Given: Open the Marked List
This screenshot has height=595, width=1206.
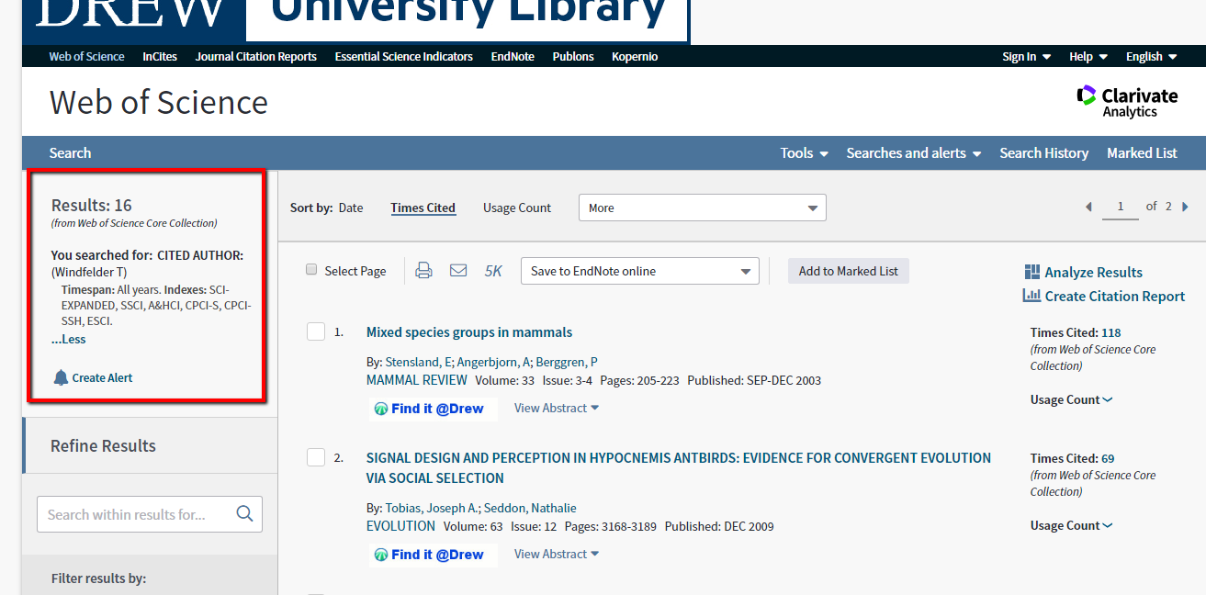Looking at the screenshot, I should click(x=1142, y=153).
